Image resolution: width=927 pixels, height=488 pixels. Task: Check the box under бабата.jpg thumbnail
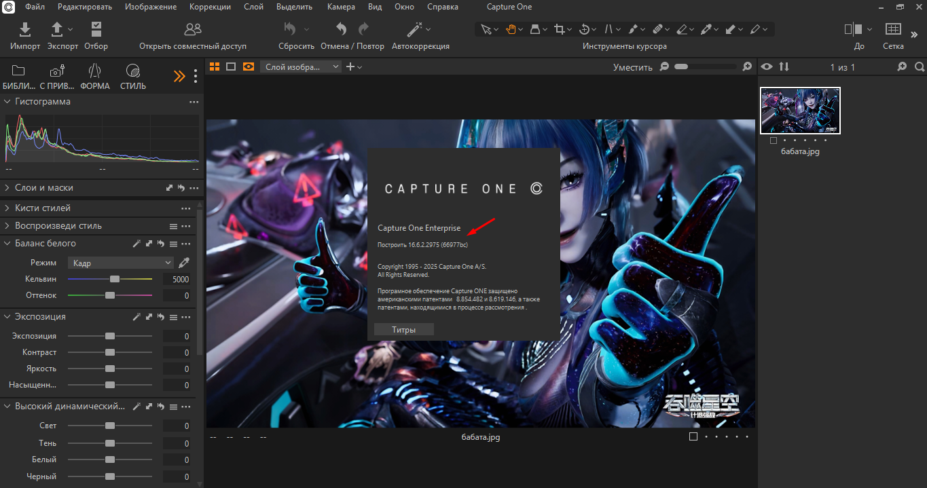[774, 141]
